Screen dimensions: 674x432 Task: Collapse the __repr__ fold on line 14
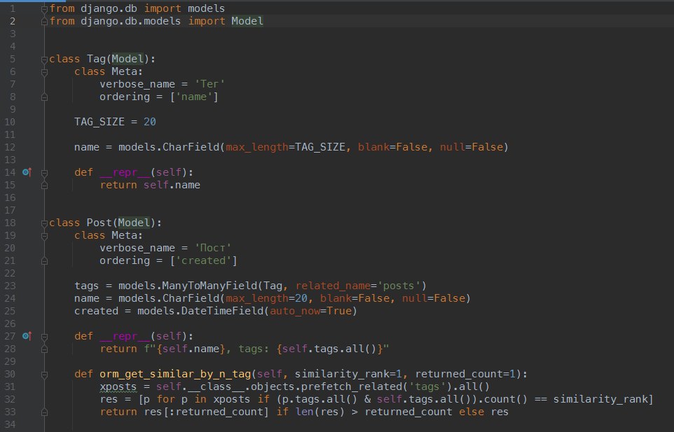pos(44,173)
